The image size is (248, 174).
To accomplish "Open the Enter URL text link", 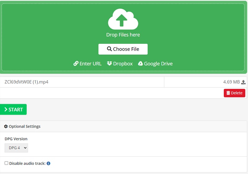I will tap(90, 64).
